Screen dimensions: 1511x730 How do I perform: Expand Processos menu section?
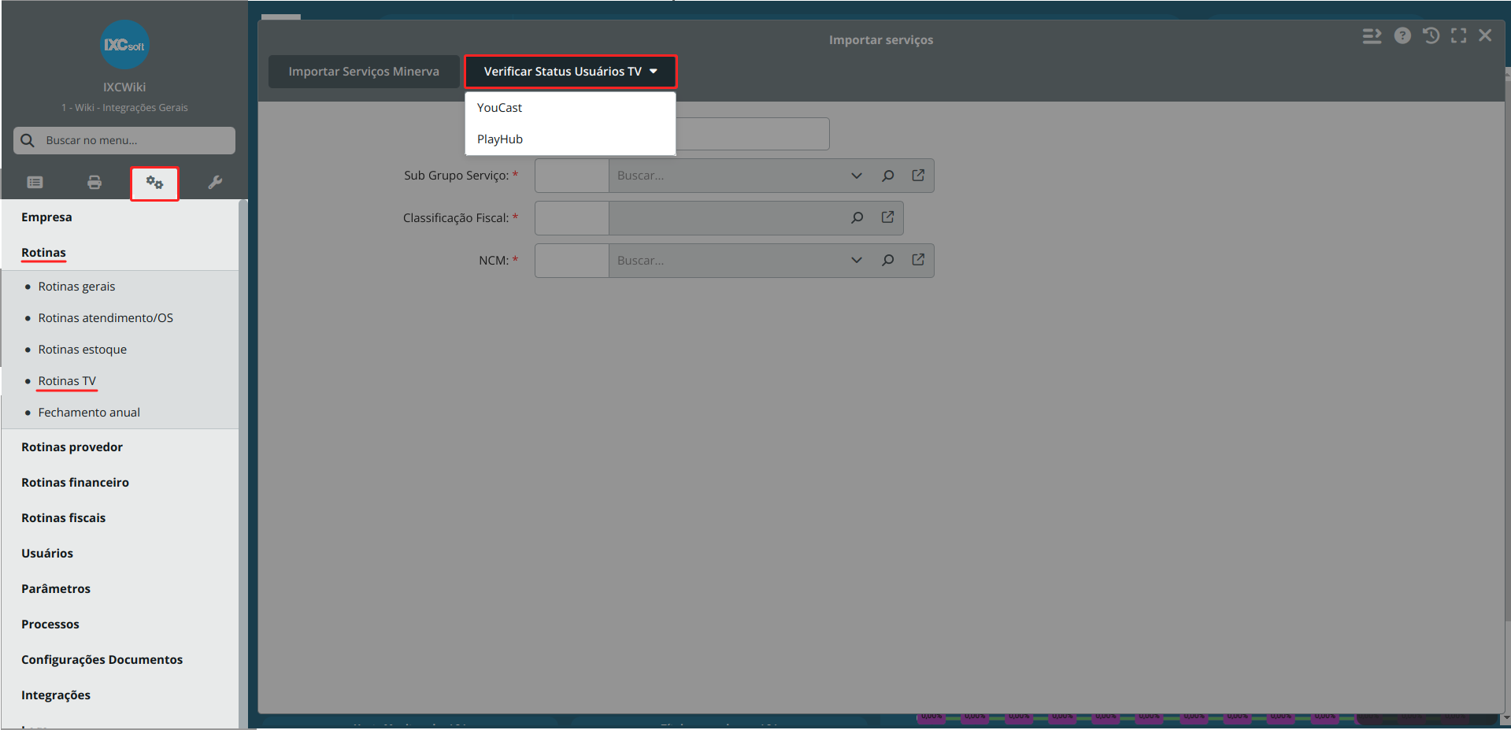point(50,624)
